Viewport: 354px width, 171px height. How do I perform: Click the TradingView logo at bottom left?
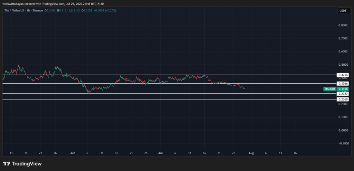[22, 164]
